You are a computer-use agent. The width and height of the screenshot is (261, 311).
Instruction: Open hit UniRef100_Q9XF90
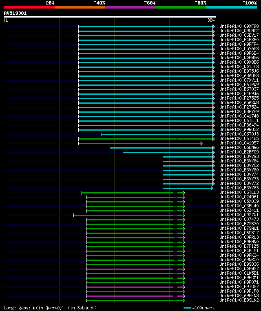click(x=239, y=26)
